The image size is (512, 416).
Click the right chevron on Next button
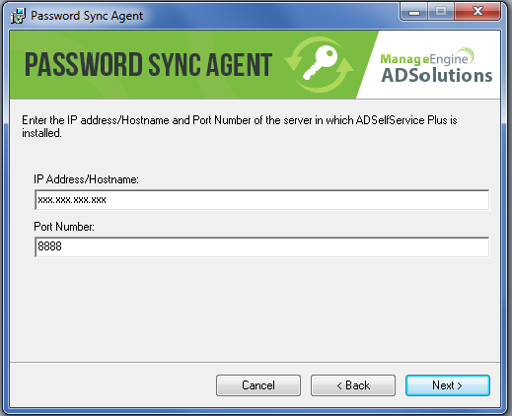460,385
